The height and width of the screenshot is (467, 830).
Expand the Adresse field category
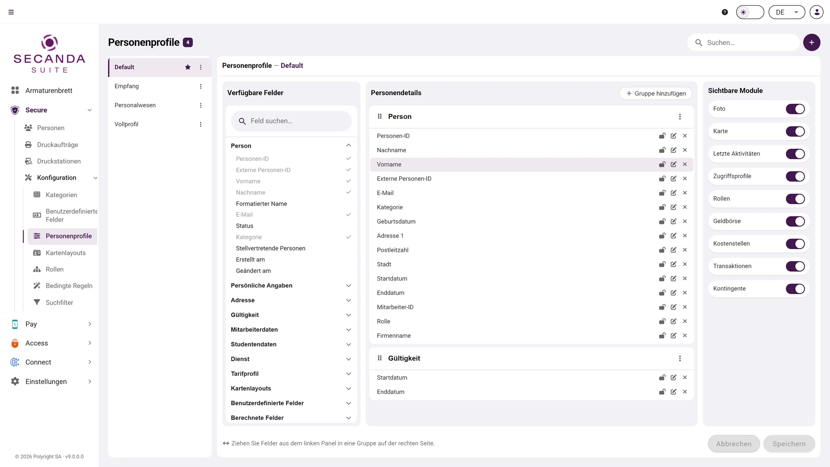(290, 300)
